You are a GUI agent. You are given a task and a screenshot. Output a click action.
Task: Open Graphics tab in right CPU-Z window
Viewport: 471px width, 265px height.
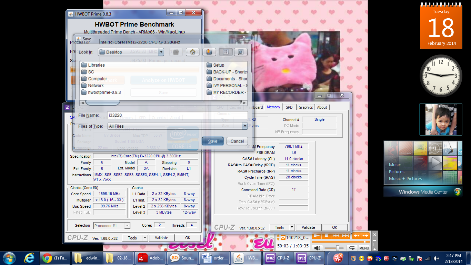pos(306,107)
